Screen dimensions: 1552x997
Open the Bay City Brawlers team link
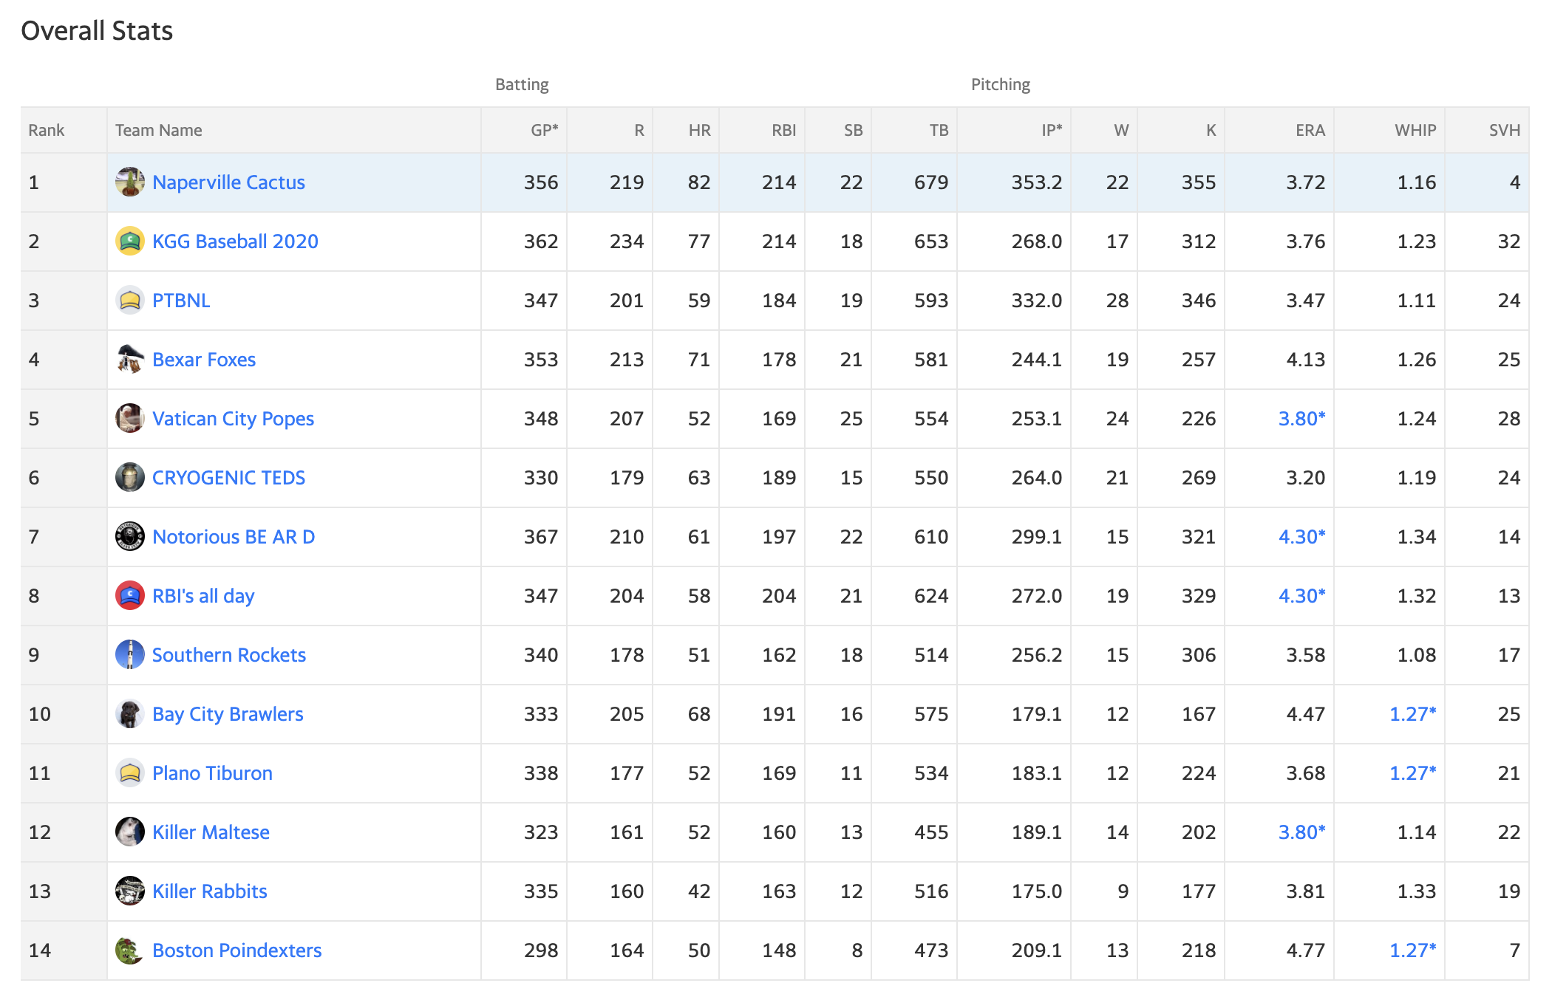[228, 714]
